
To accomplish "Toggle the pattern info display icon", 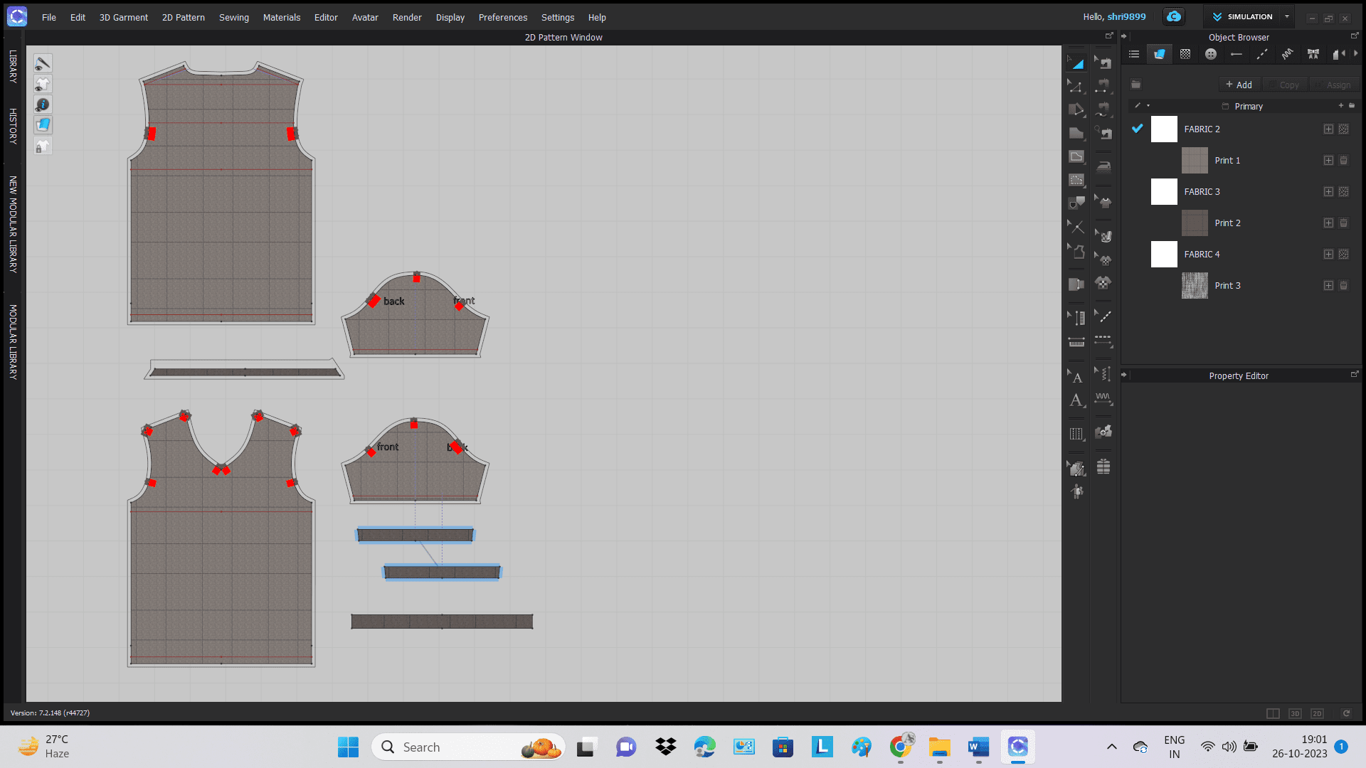I will click(43, 105).
